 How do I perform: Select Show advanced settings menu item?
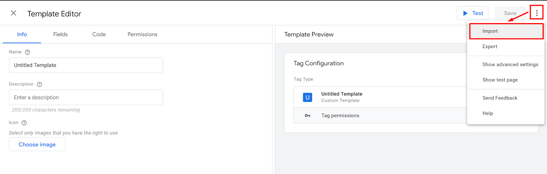click(510, 65)
